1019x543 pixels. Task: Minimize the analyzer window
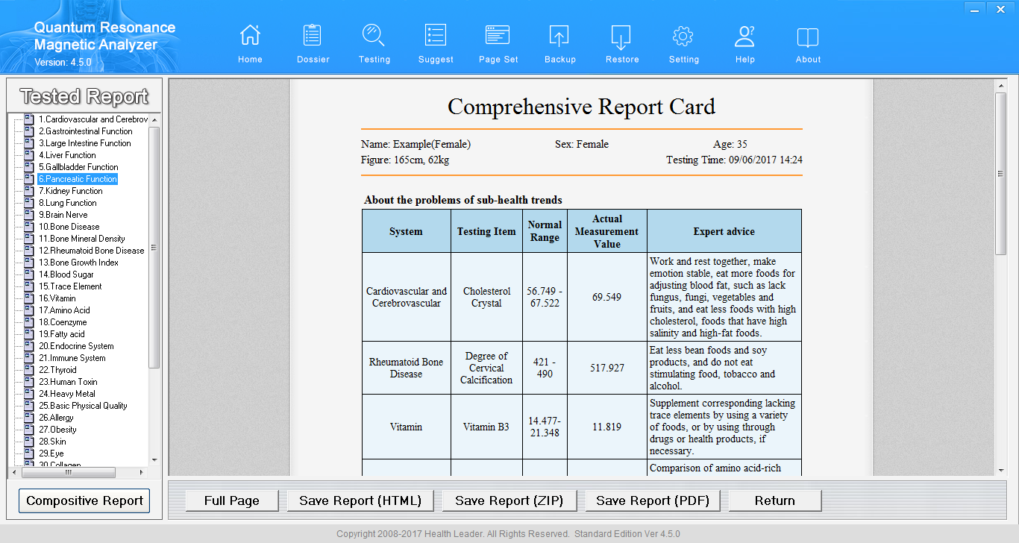coord(974,9)
